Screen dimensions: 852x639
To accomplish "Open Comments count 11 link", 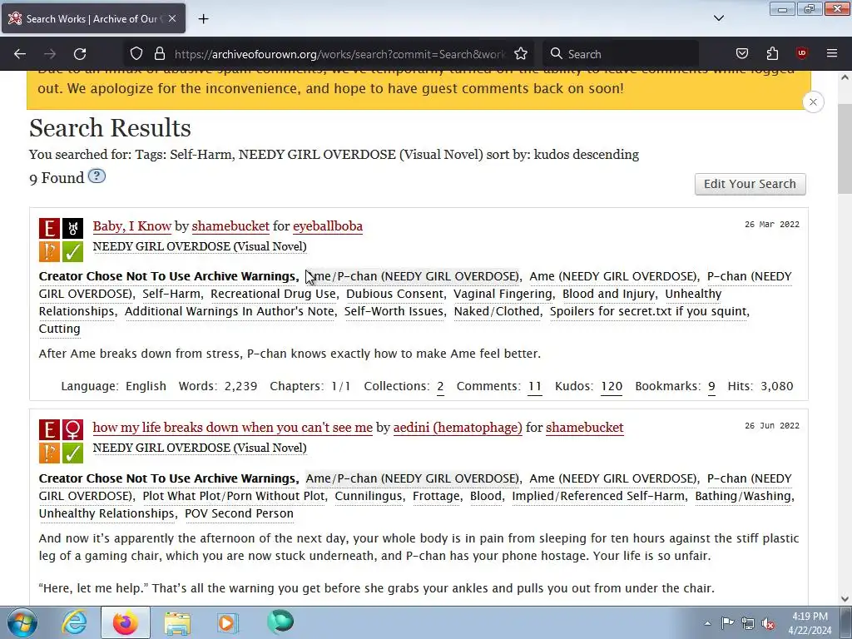I will (x=535, y=386).
